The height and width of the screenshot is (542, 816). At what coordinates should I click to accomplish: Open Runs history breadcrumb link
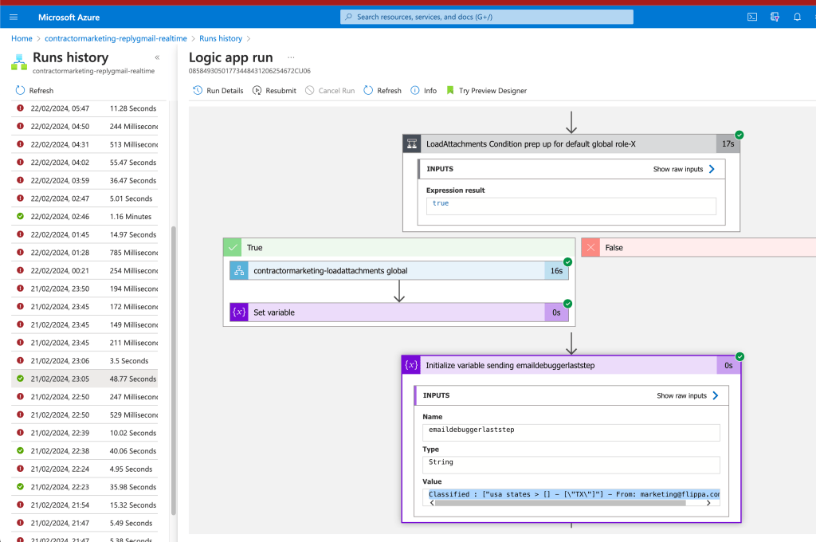coord(221,38)
